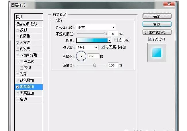Enable the 投影 drop shadow checkbox
This screenshot has width=187, height=131.
click(x=17, y=30)
